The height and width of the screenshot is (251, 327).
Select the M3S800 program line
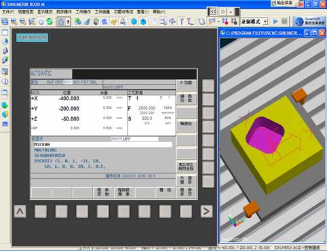102,144
